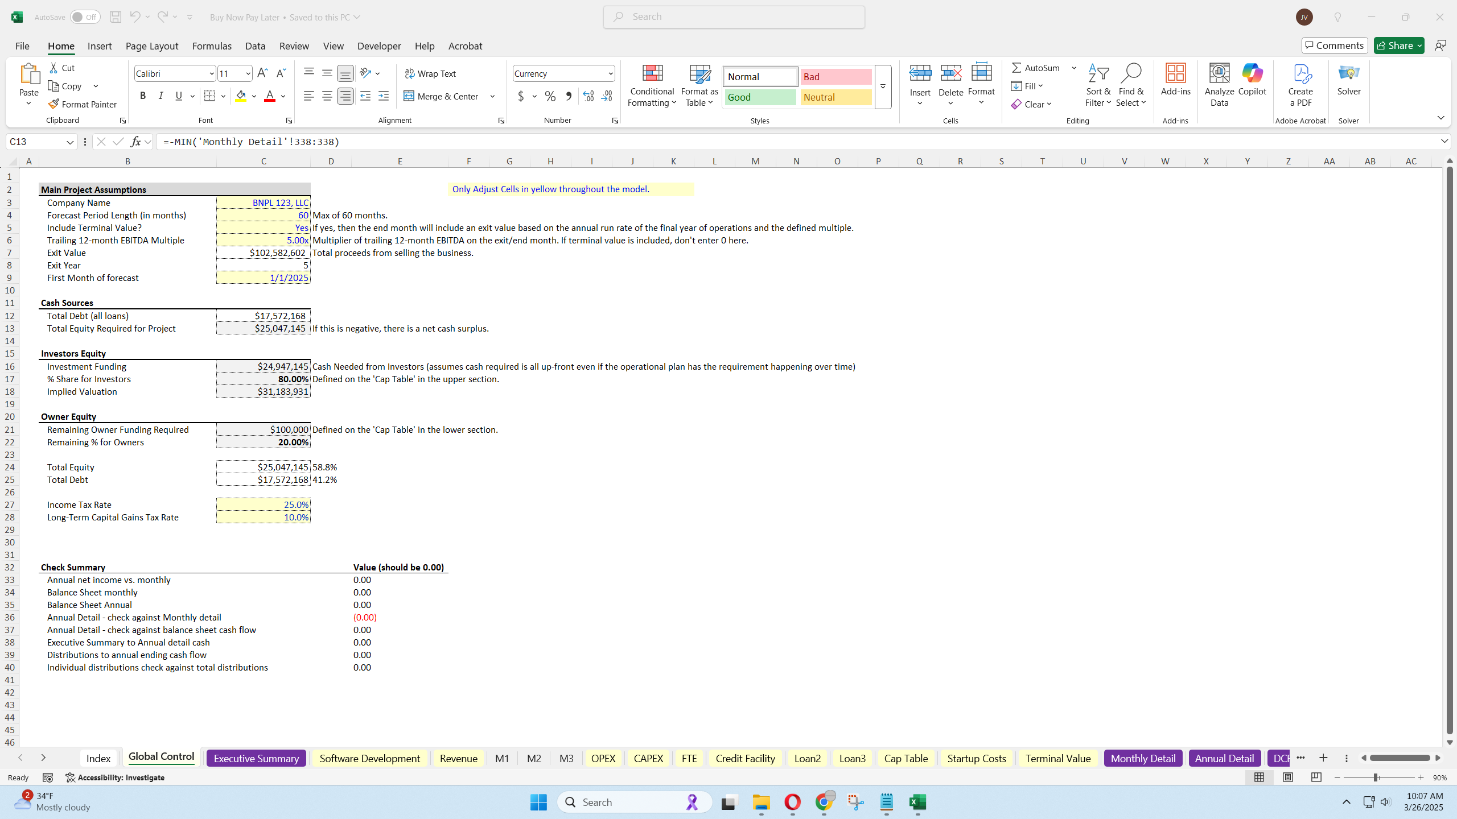The image size is (1457, 819).
Task: Open the Solver add-in
Action: (x=1348, y=82)
